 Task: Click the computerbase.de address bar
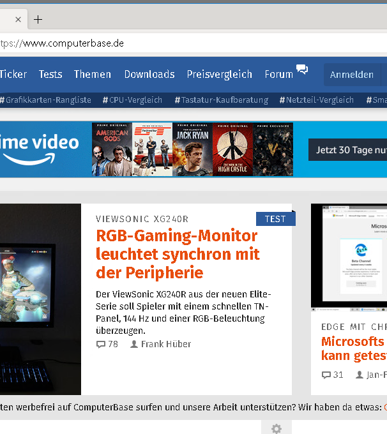[193, 43]
